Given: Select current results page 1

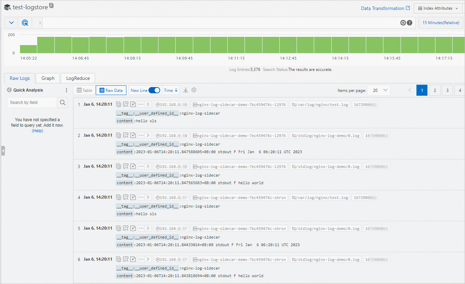Looking at the screenshot, I should (x=422, y=90).
